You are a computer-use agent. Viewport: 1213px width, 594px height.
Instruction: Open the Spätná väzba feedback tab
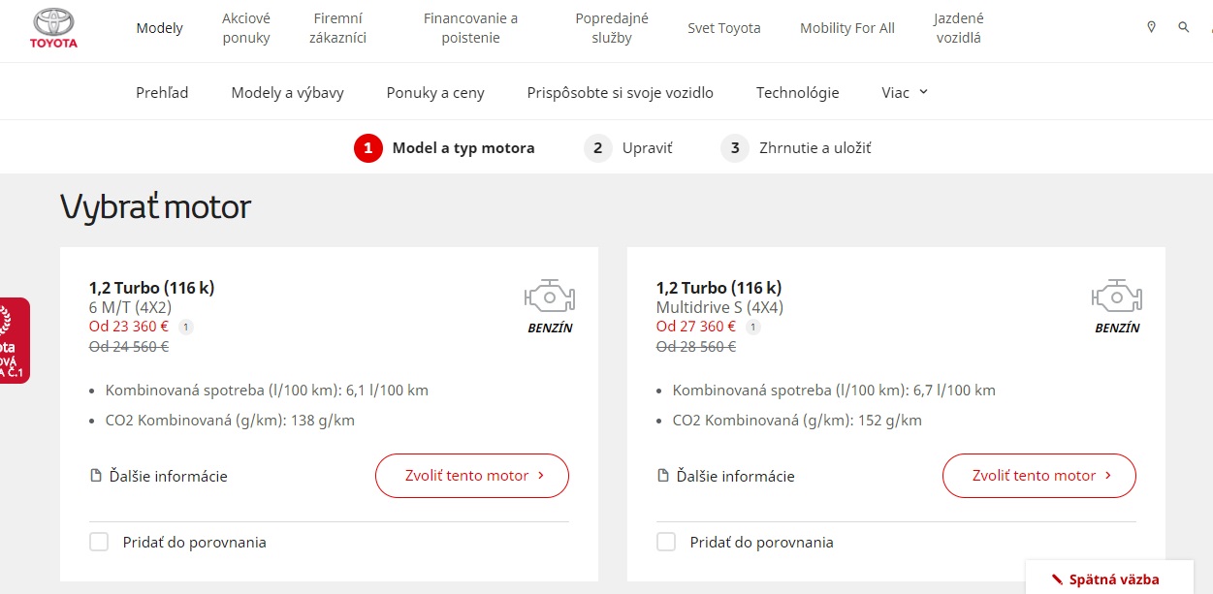[1109, 579]
